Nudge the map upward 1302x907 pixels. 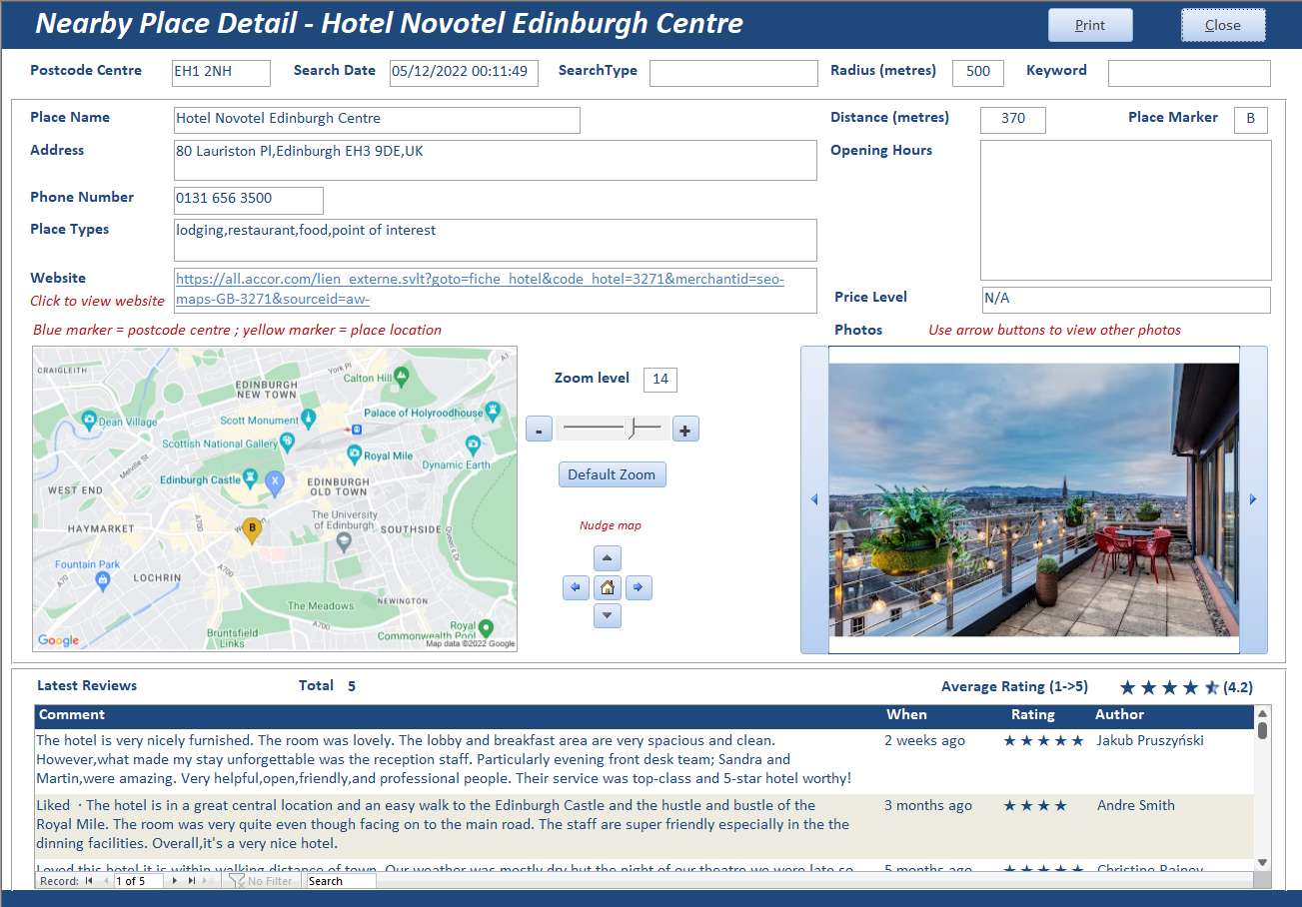(x=608, y=559)
